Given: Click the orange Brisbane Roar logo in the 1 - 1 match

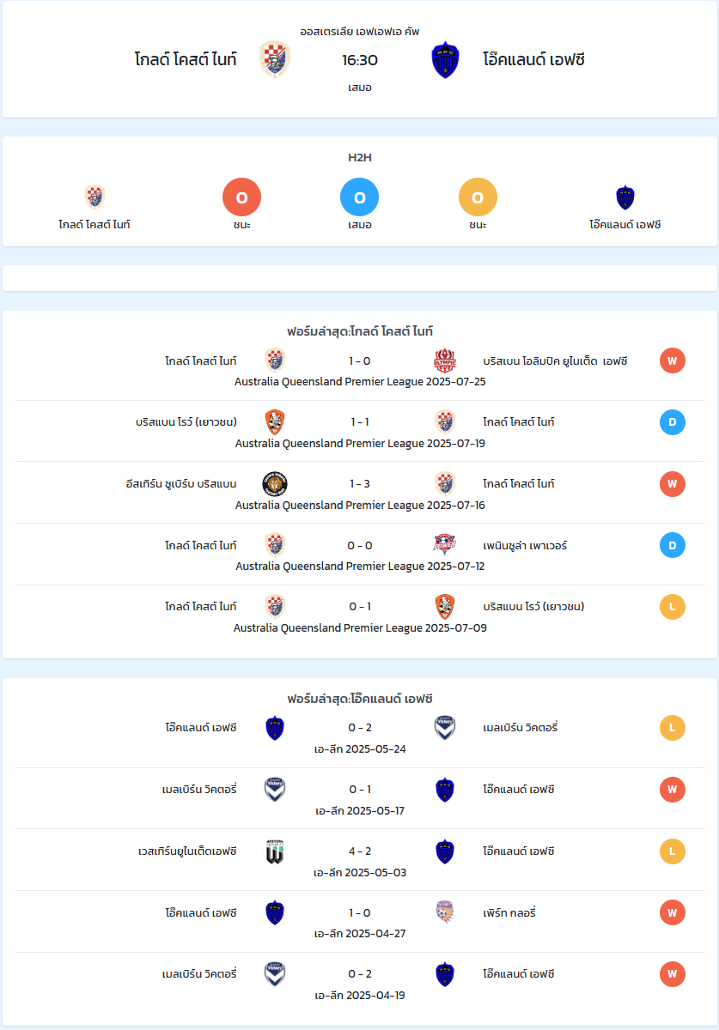Looking at the screenshot, I should click(275, 422).
